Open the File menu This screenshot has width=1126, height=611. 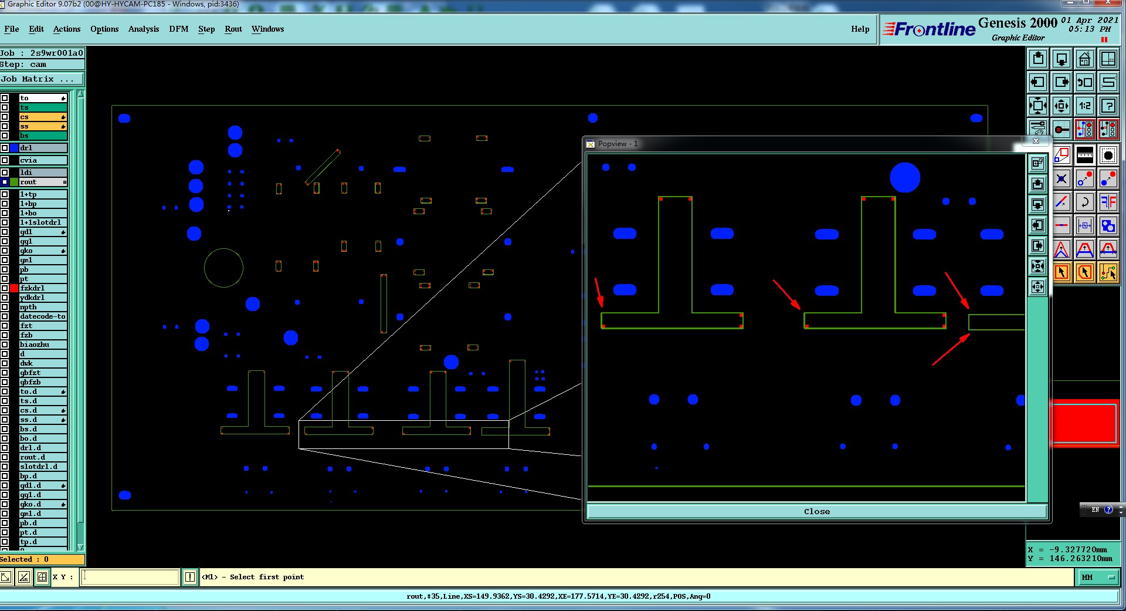12,29
